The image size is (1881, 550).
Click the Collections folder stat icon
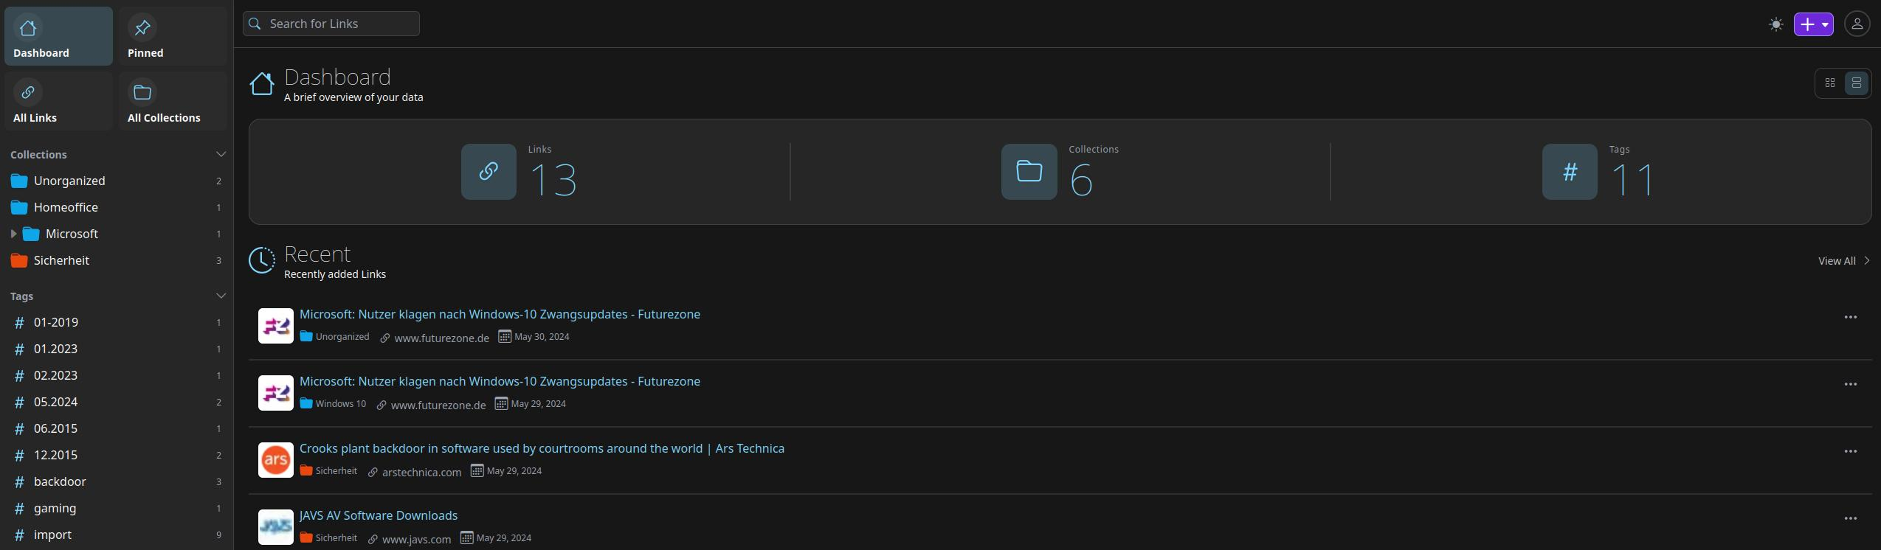click(1029, 172)
